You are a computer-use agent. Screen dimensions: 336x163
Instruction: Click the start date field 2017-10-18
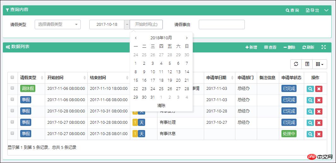[x=107, y=24]
